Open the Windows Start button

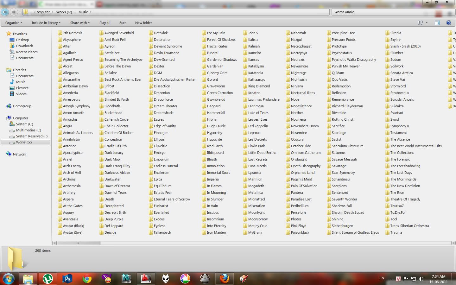pyautogui.click(x=9, y=279)
